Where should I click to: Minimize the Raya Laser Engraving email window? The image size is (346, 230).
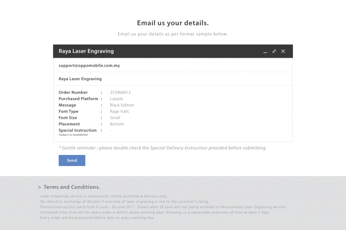click(265, 52)
